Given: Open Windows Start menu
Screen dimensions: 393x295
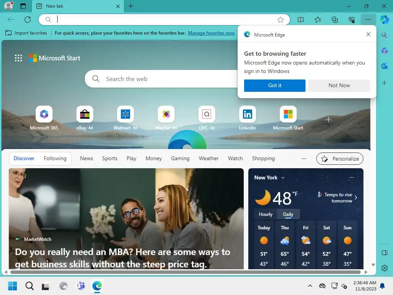Looking at the screenshot, I should (x=12, y=286).
